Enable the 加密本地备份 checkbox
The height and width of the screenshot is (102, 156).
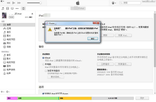click(x=46, y=71)
